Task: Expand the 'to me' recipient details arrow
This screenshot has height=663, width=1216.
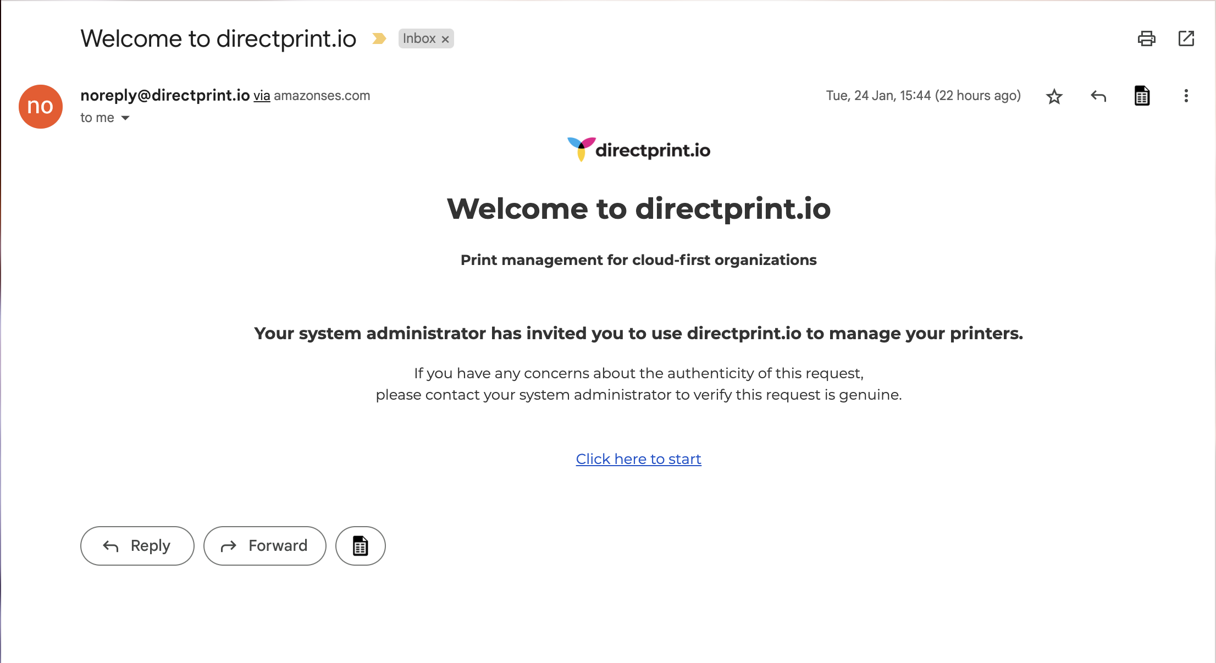Action: [x=125, y=118]
